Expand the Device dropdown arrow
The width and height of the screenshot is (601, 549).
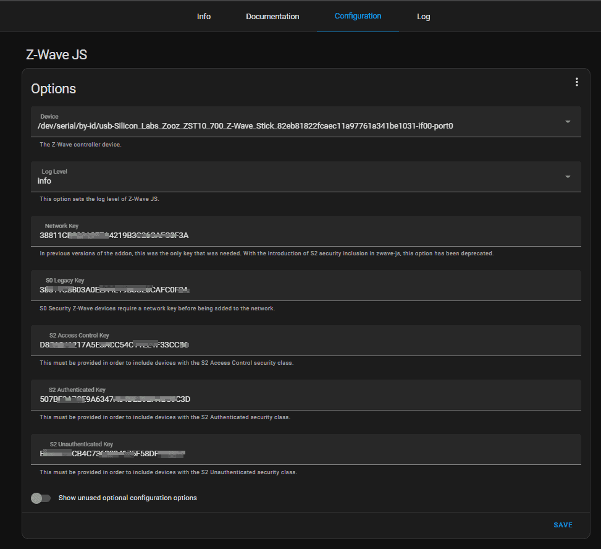pos(568,122)
